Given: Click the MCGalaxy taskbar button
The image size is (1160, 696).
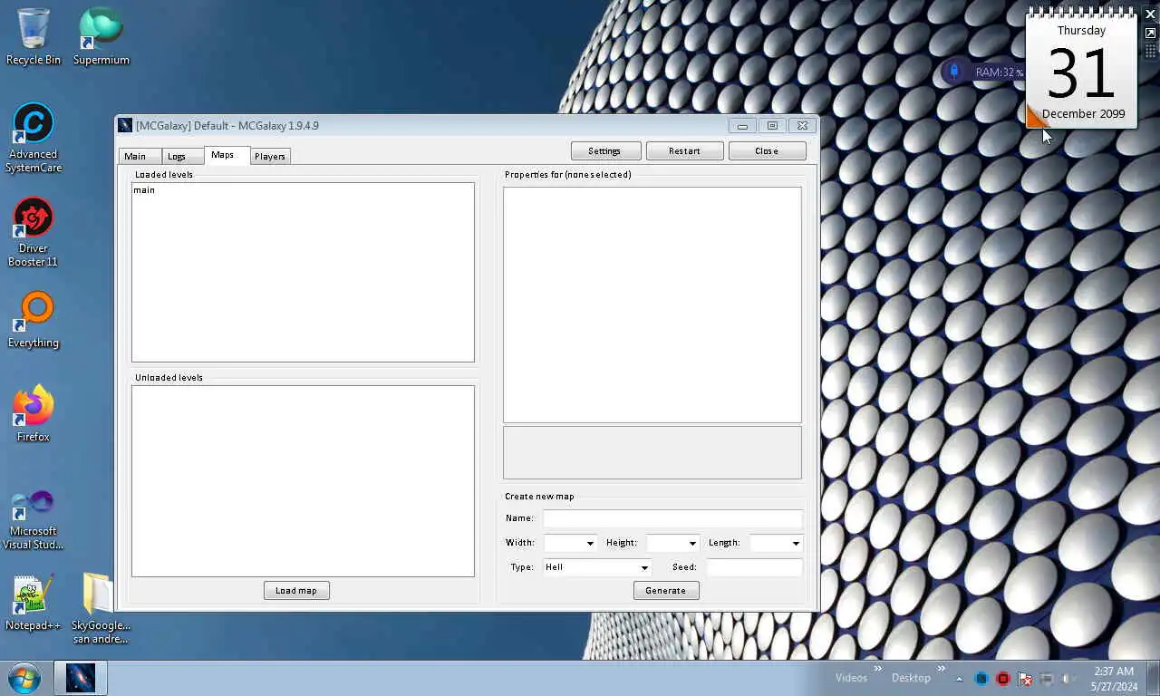Looking at the screenshot, I should pos(81,678).
